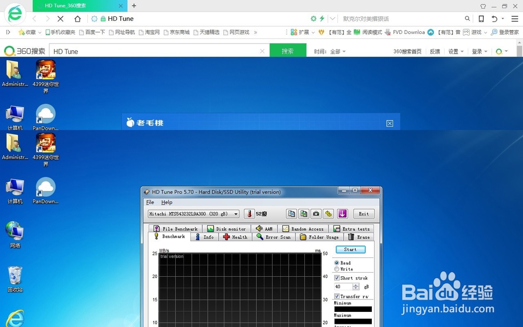Click the FVD Download icon in browser toolbar
The image size is (523, 327).
[x=389, y=32]
